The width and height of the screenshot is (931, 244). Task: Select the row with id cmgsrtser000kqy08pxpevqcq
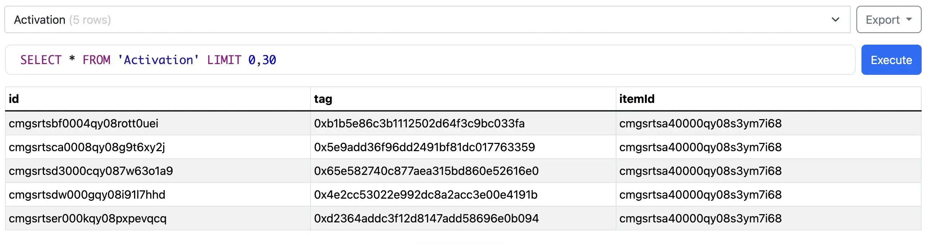point(88,218)
